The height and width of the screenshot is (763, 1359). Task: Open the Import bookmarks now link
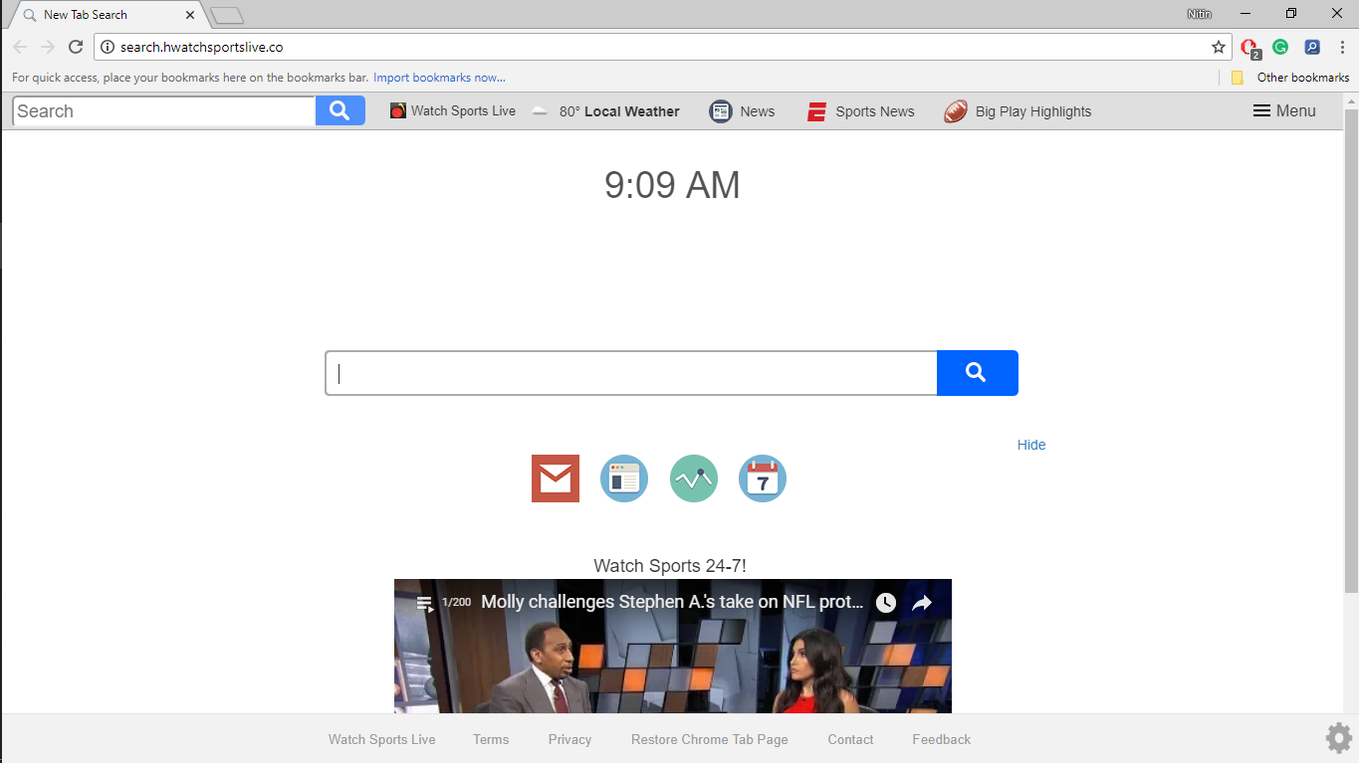(439, 77)
